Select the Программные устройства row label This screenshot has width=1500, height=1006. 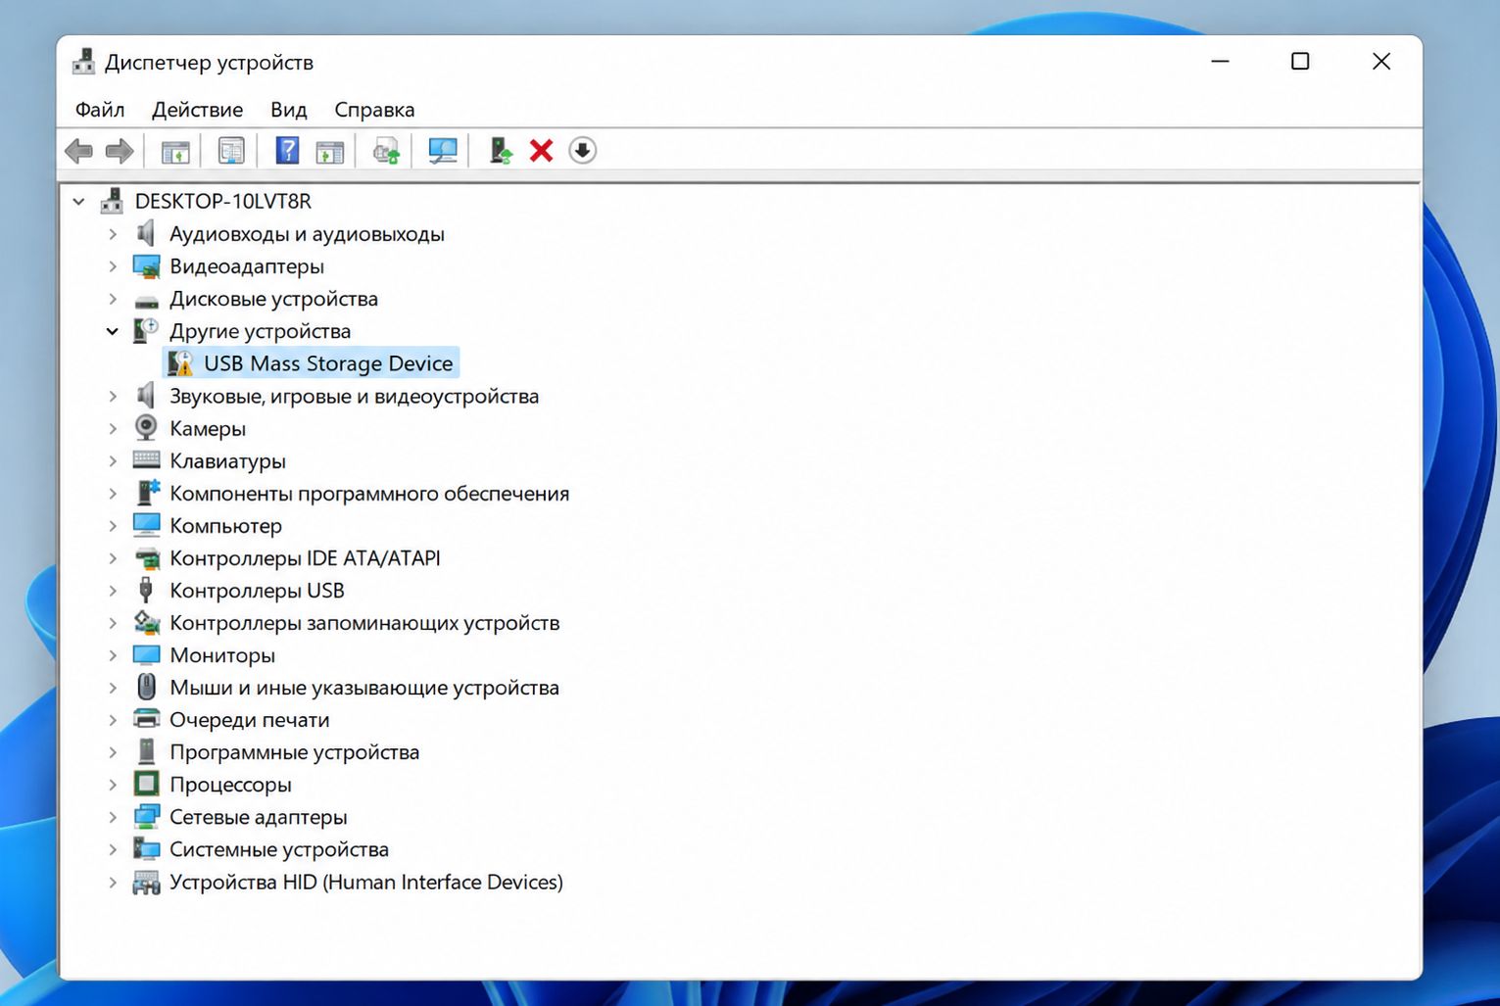pyautogui.click(x=294, y=752)
